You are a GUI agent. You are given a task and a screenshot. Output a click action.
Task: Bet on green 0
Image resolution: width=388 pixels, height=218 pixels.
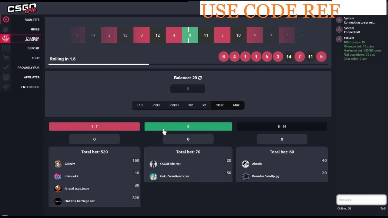188,127
